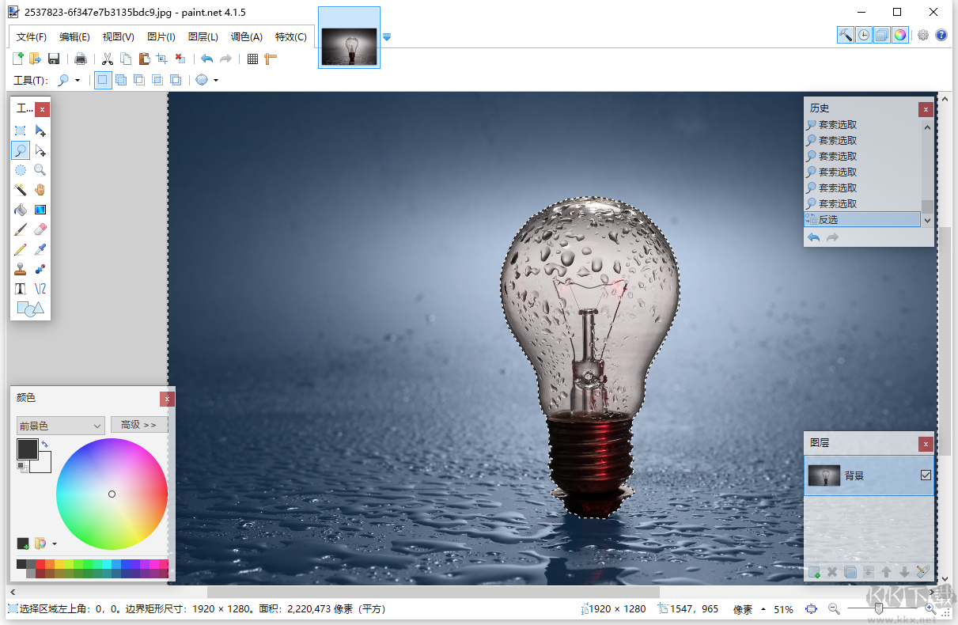Select the Eraser tool
The image size is (958, 625).
tap(40, 229)
